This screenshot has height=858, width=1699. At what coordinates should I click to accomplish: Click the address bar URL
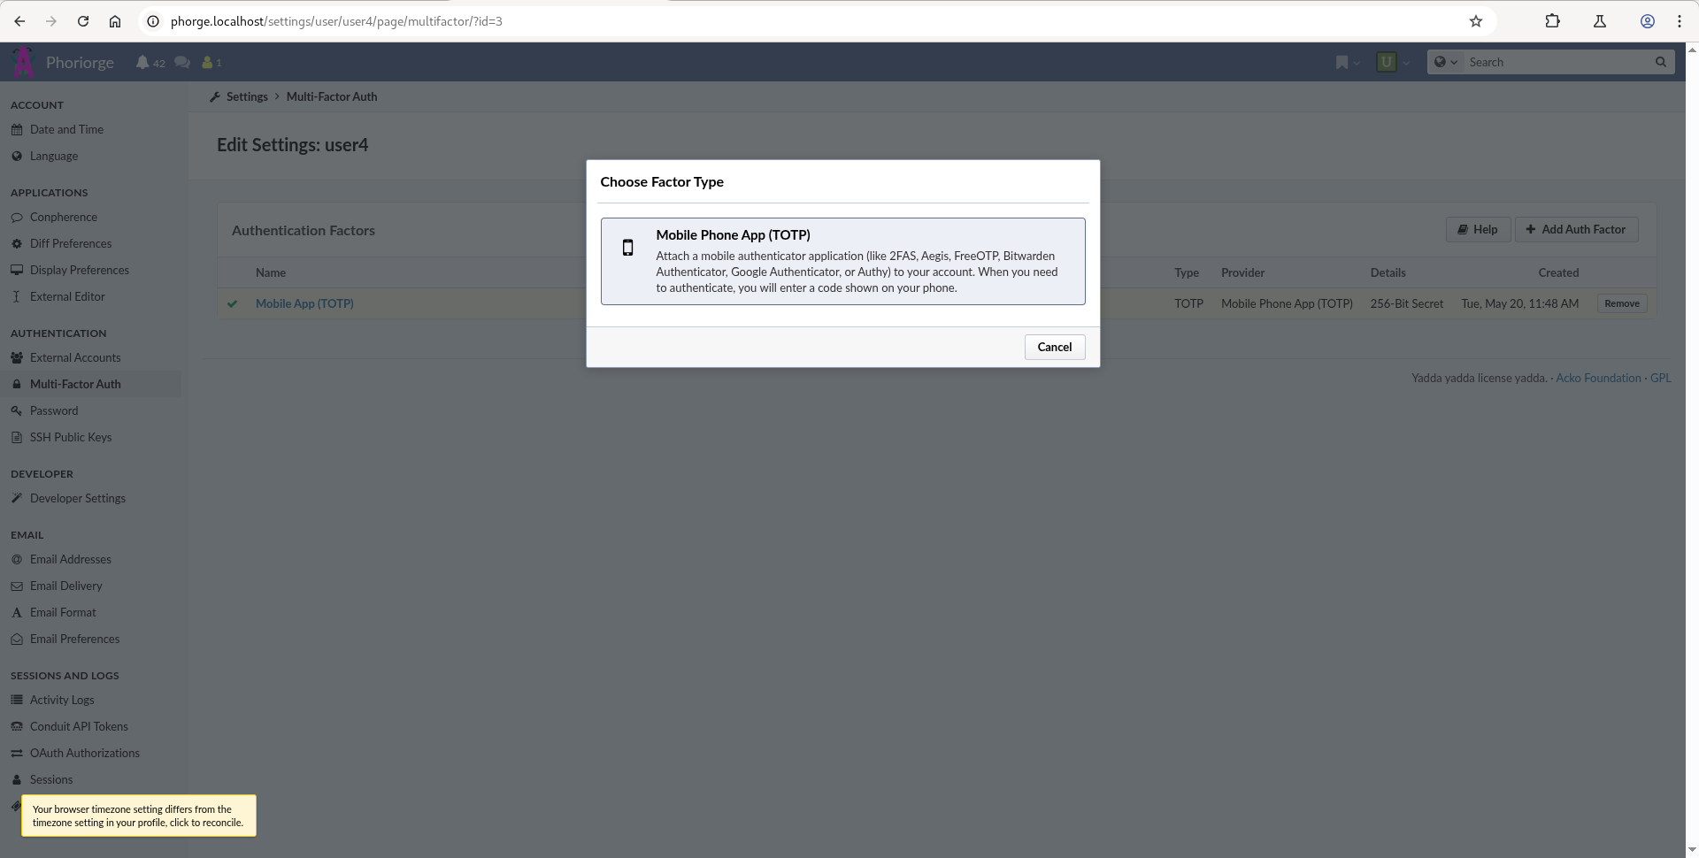point(336,21)
